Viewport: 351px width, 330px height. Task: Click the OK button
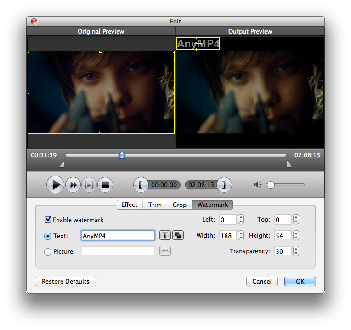(x=300, y=281)
